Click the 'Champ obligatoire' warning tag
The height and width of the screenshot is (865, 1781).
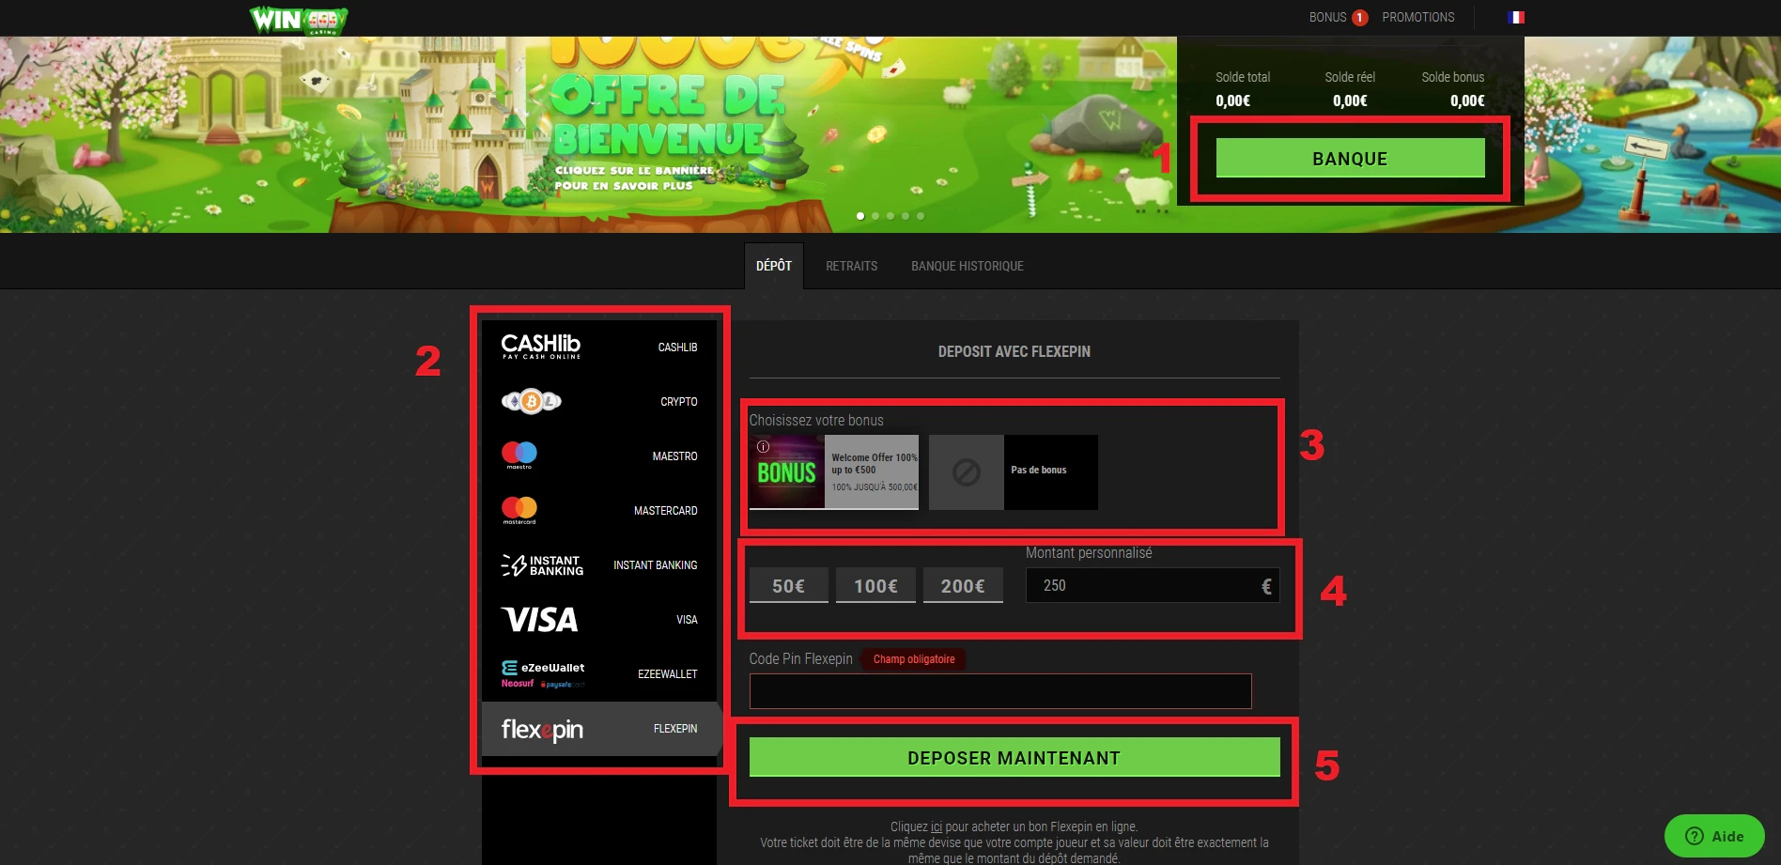(x=914, y=659)
